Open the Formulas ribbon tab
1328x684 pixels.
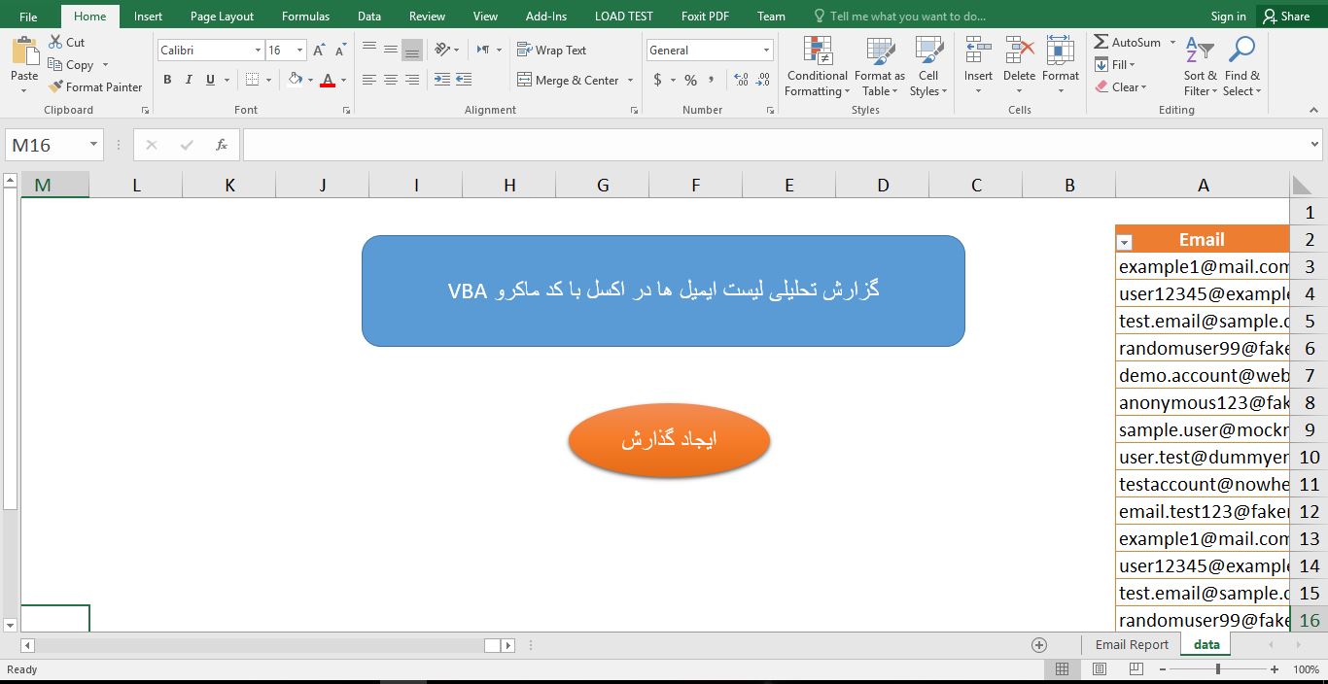tap(305, 16)
